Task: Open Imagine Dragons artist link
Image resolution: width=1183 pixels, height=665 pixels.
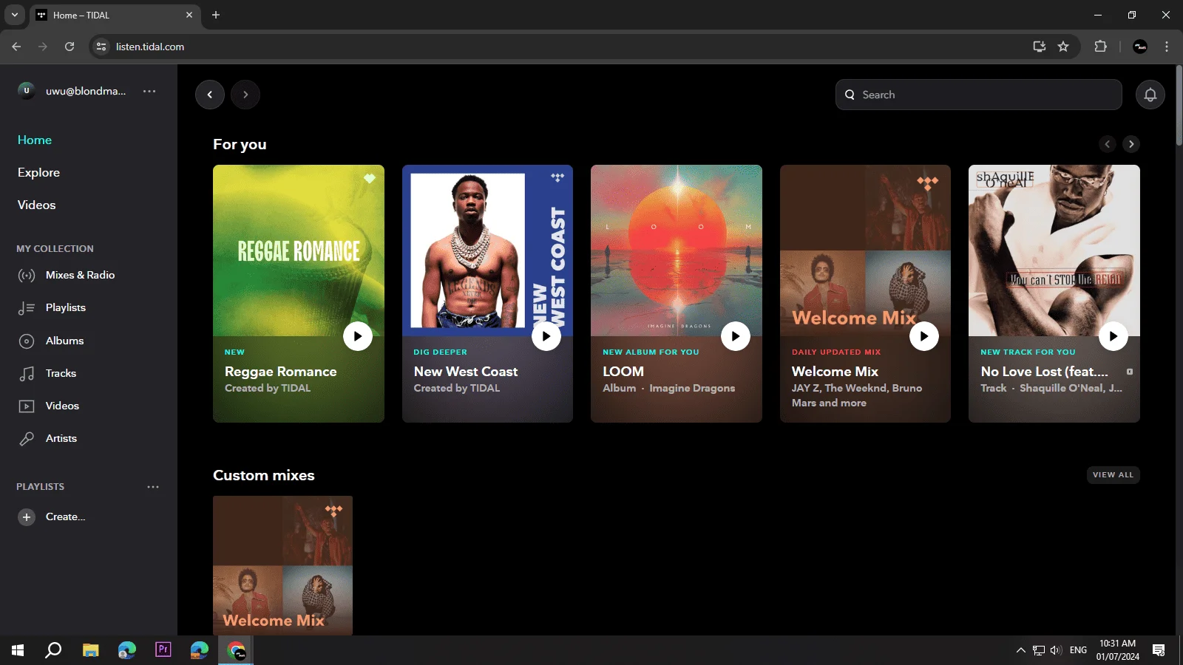Action: pyautogui.click(x=692, y=389)
